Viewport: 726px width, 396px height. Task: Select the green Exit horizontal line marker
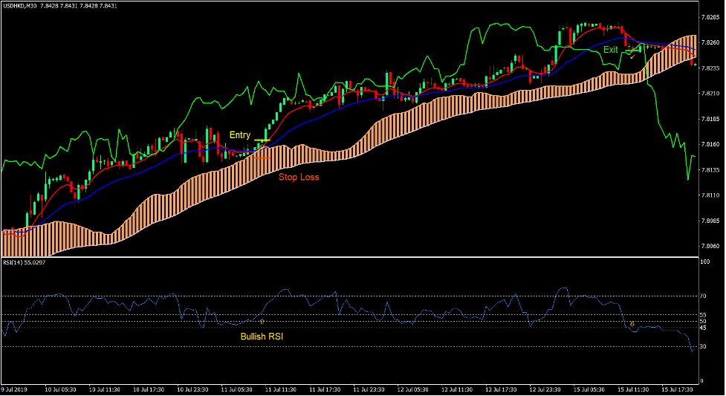pyautogui.click(x=634, y=50)
